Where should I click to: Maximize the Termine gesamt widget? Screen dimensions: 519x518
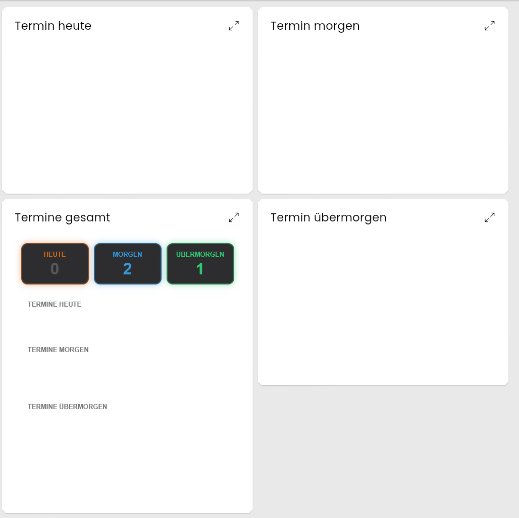(x=234, y=217)
